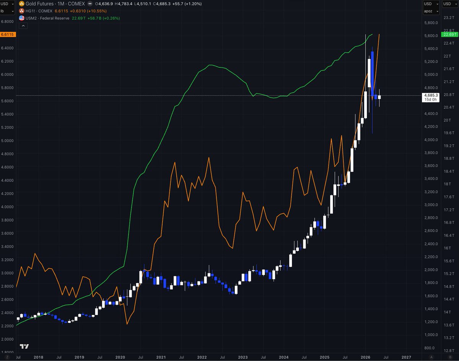
Task: Click the USM2 US flag icon
Action: pyautogui.click(x=21, y=18)
